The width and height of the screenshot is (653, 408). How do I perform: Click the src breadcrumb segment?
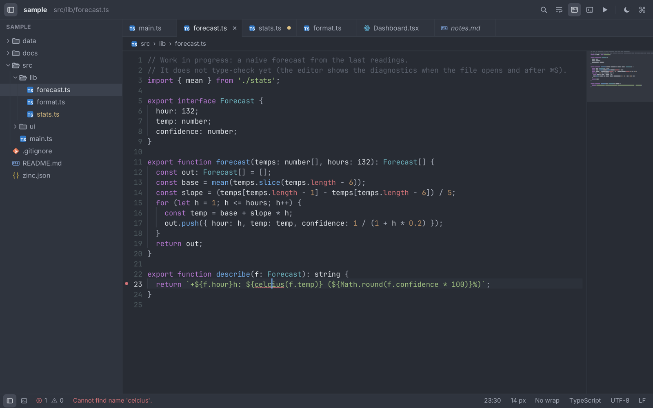pos(145,44)
